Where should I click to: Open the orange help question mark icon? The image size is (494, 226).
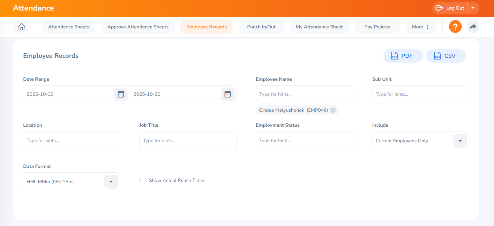455,27
